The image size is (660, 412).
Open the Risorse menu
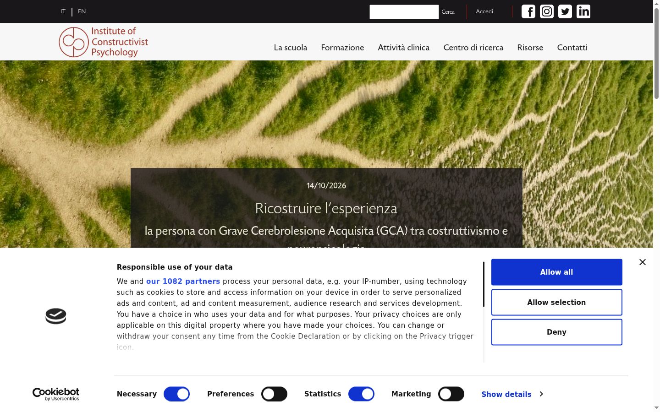[530, 48]
